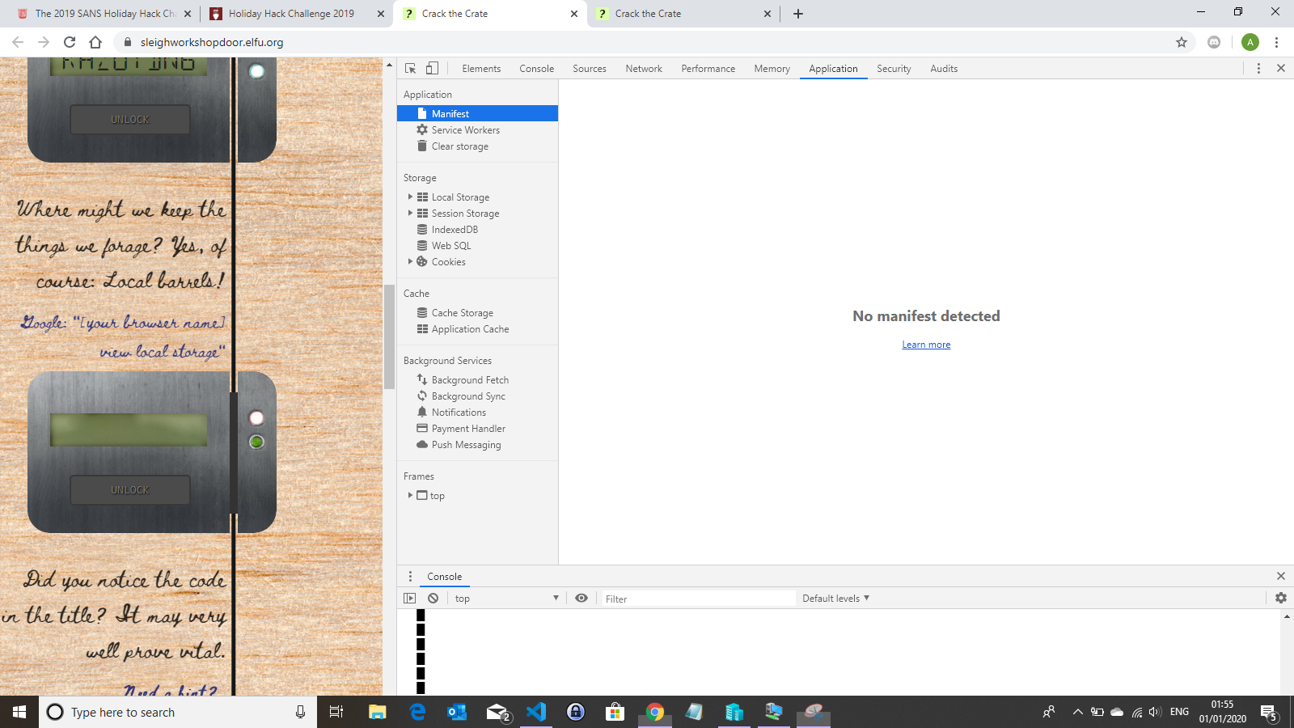Open Chrome three-dot menu

tap(1276, 42)
